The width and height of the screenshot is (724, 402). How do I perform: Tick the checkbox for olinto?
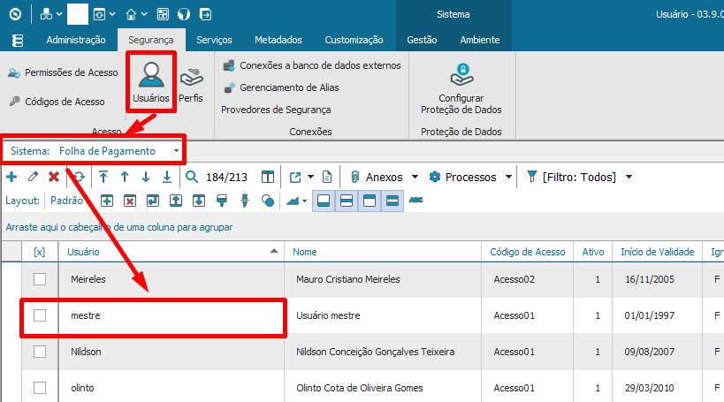coord(40,388)
